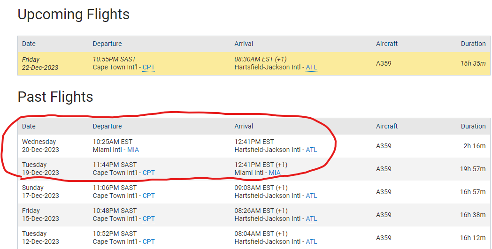Open CPT departure link for 19-Dec flight
492x249 pixels.
[x=148, y=173]
